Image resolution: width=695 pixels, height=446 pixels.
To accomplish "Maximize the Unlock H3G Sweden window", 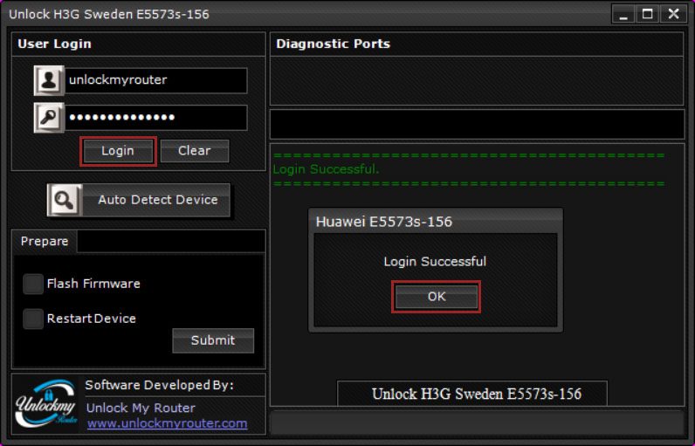I will [x=648, y=14].
